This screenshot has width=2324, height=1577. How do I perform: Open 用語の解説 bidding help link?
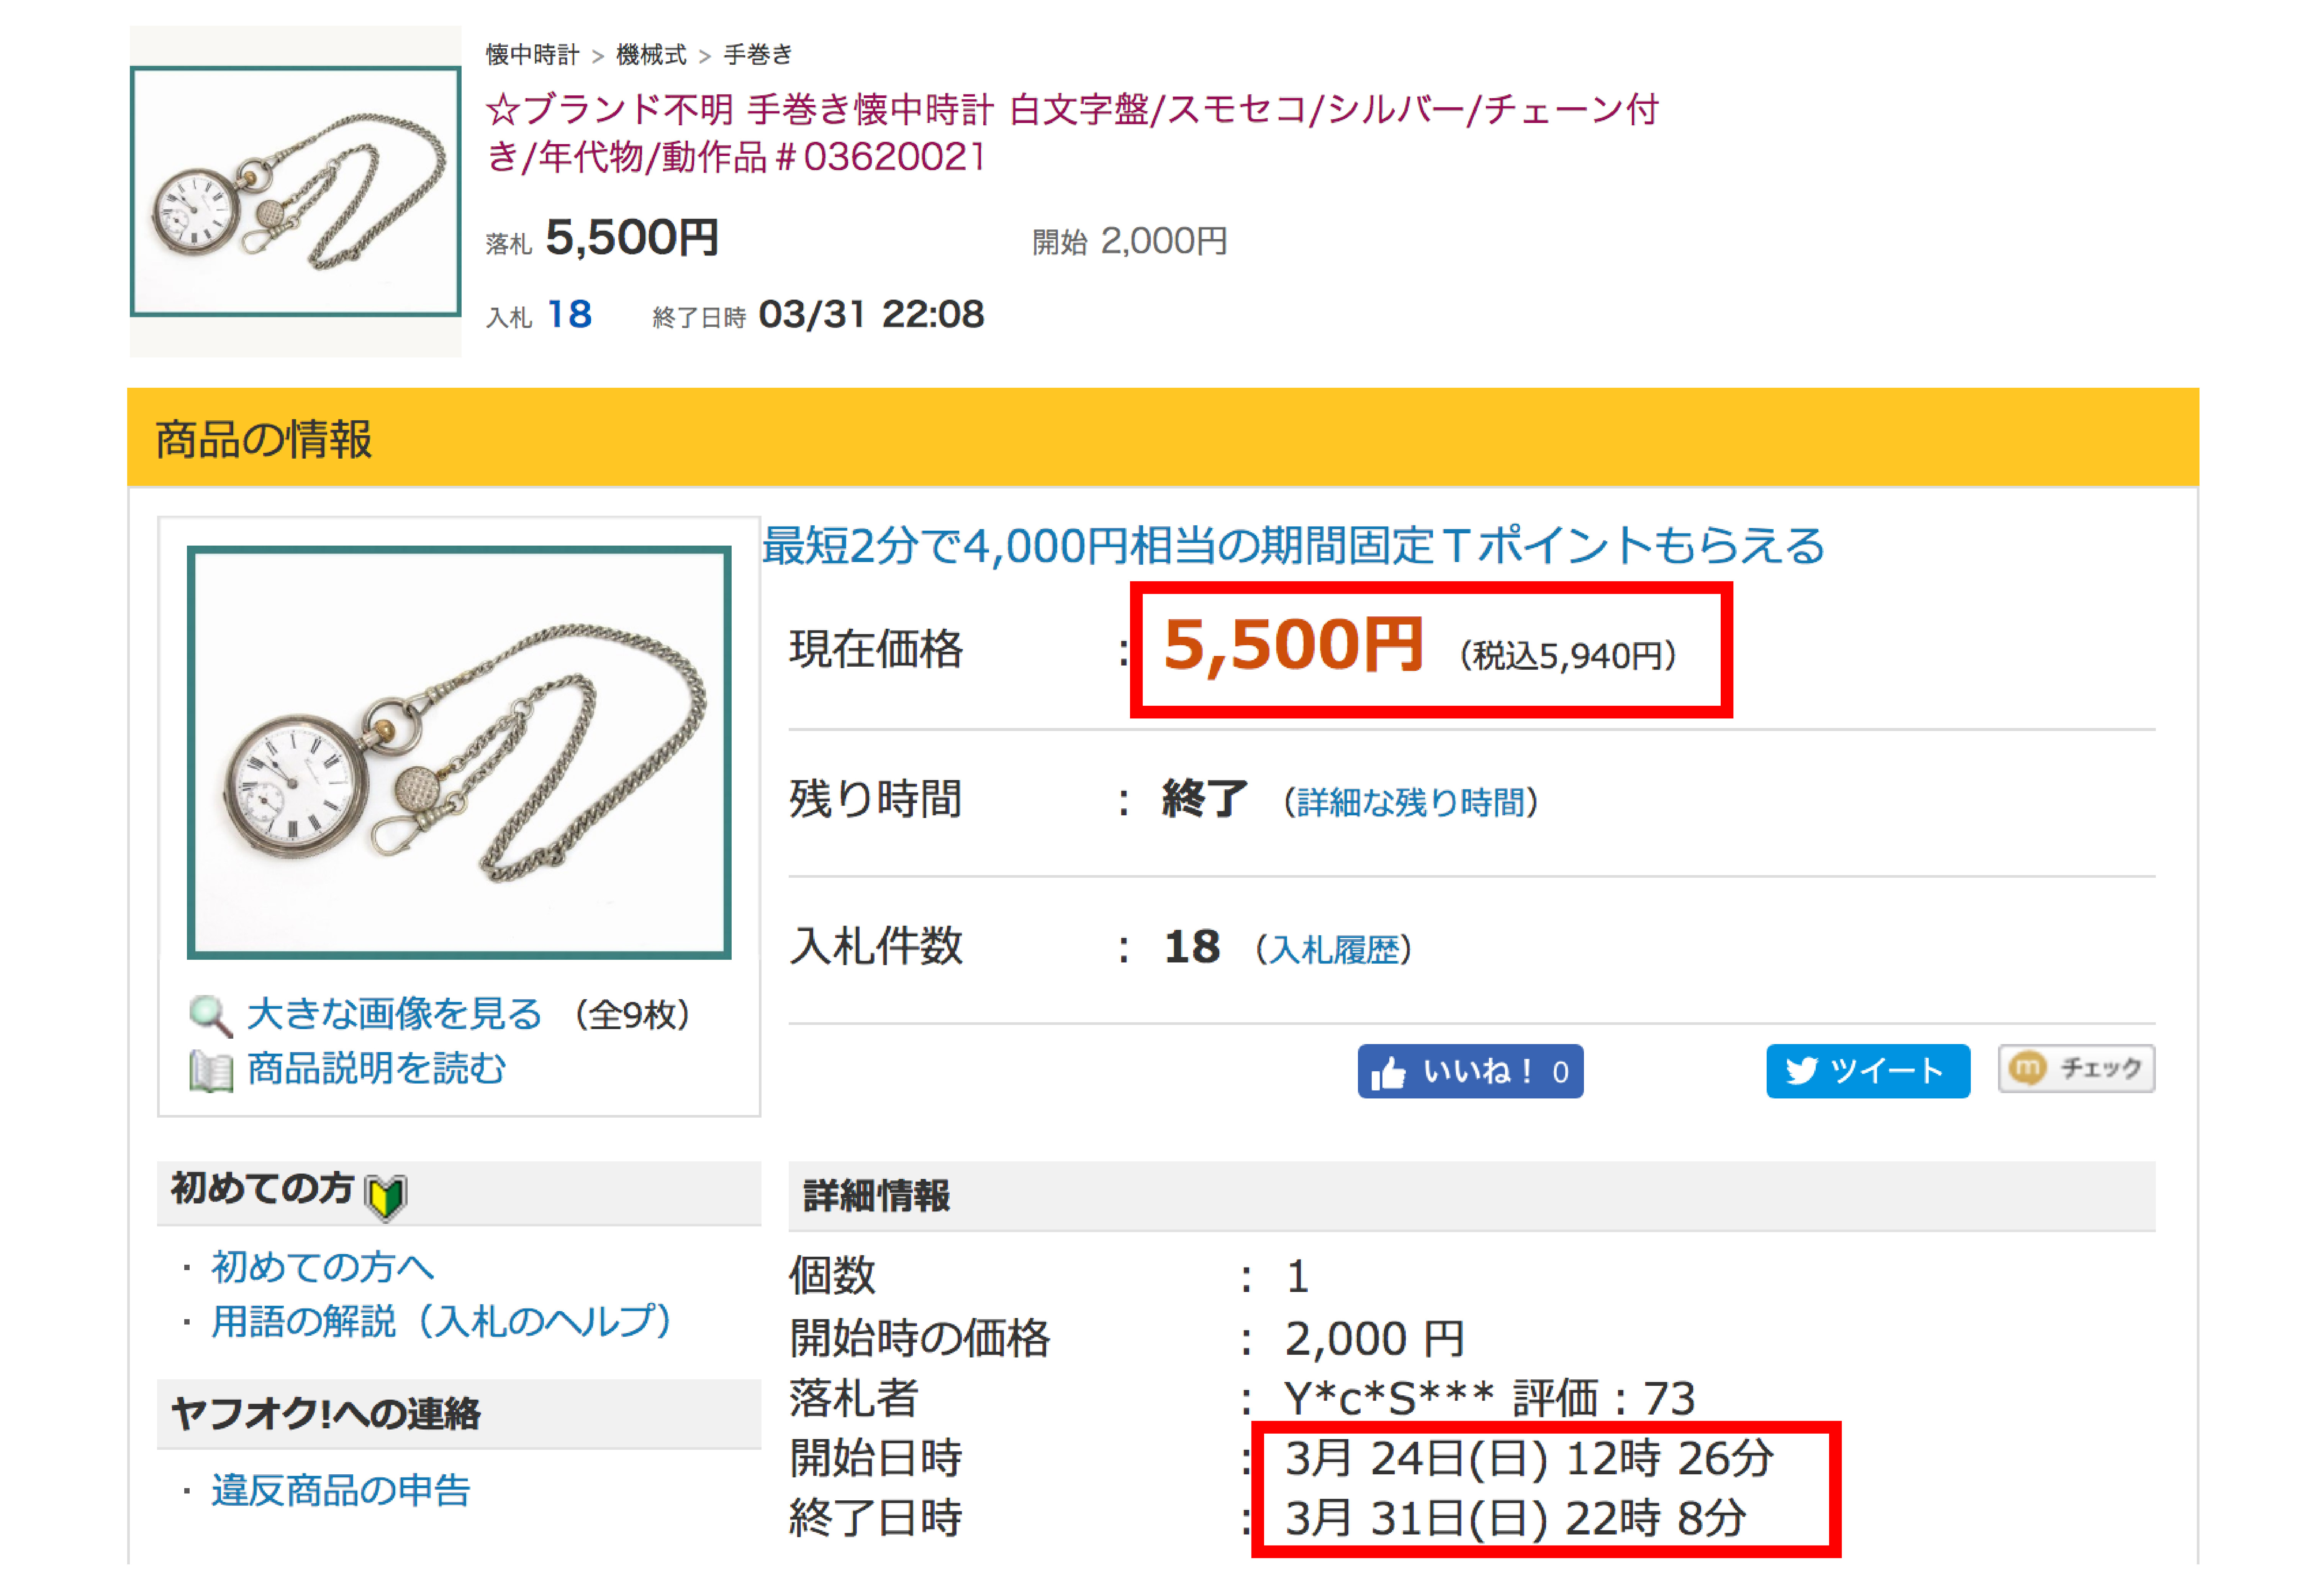(x=440, y=1322)
